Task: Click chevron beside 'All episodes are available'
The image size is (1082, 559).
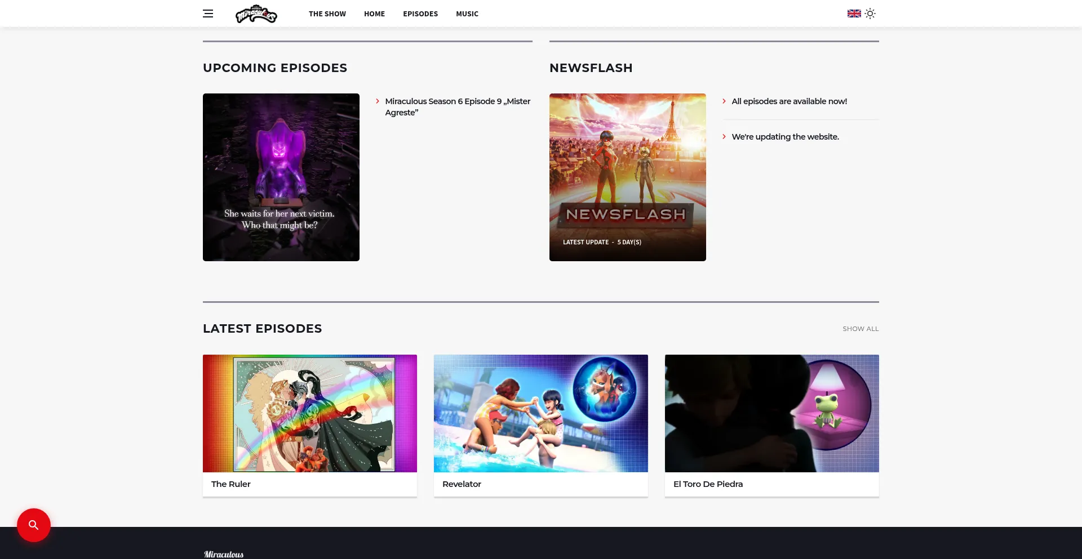Action: coord(724,101)
